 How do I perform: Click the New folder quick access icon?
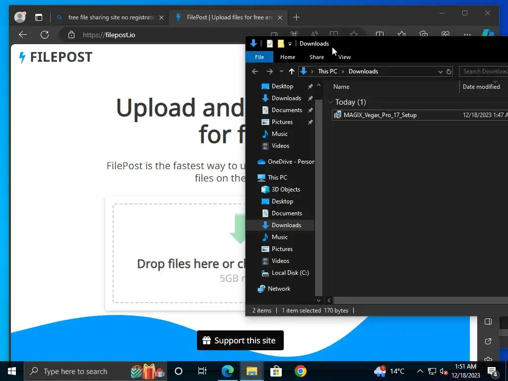(x=281, y=44)
